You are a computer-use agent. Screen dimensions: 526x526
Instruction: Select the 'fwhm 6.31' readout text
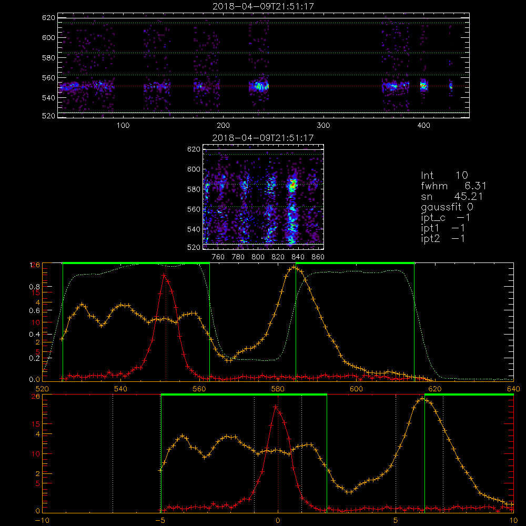click(453, 186)
